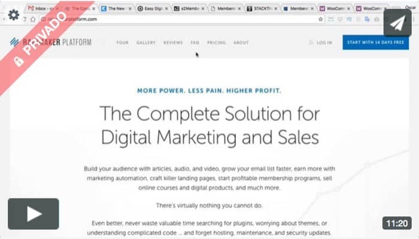Click the 11:20 video duration badge
Screen dimensions: 419x239
pyautogui.click(x=397, y=223)
